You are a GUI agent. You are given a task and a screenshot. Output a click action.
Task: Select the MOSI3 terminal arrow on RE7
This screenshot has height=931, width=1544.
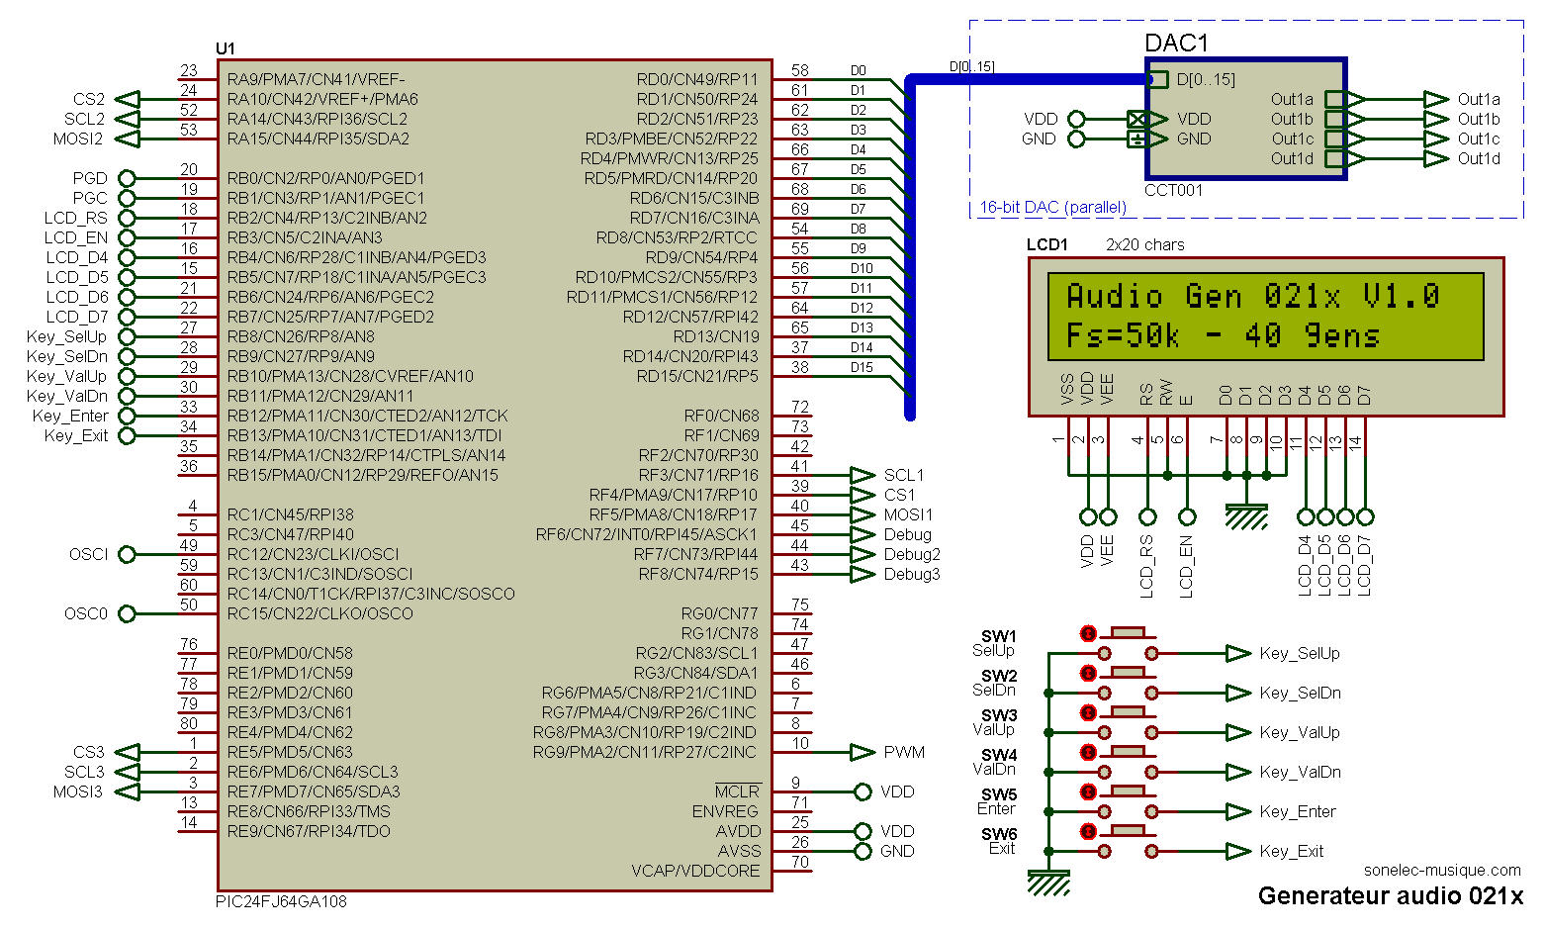pos(127,791)
